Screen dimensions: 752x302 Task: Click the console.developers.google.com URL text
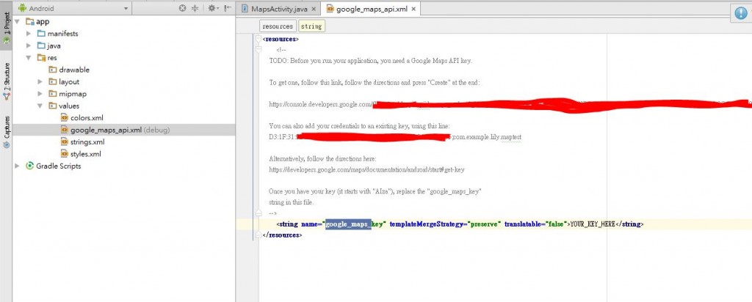tap(320, 104)
